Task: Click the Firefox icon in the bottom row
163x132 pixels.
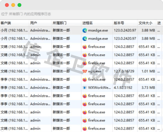Action: point(85,129)
